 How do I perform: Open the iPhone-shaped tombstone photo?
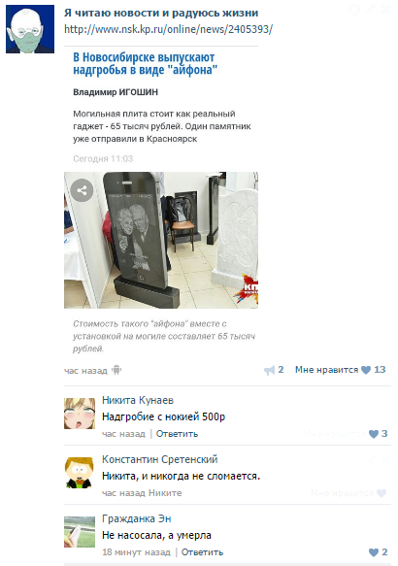click(x=161, y=240)
